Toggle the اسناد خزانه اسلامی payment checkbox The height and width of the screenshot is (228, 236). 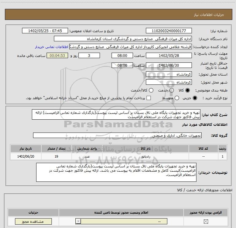click(x=149, y=98)
